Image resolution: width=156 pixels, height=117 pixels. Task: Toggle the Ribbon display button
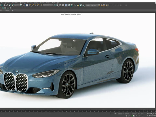pyautogui.click(x=66, y=5)
